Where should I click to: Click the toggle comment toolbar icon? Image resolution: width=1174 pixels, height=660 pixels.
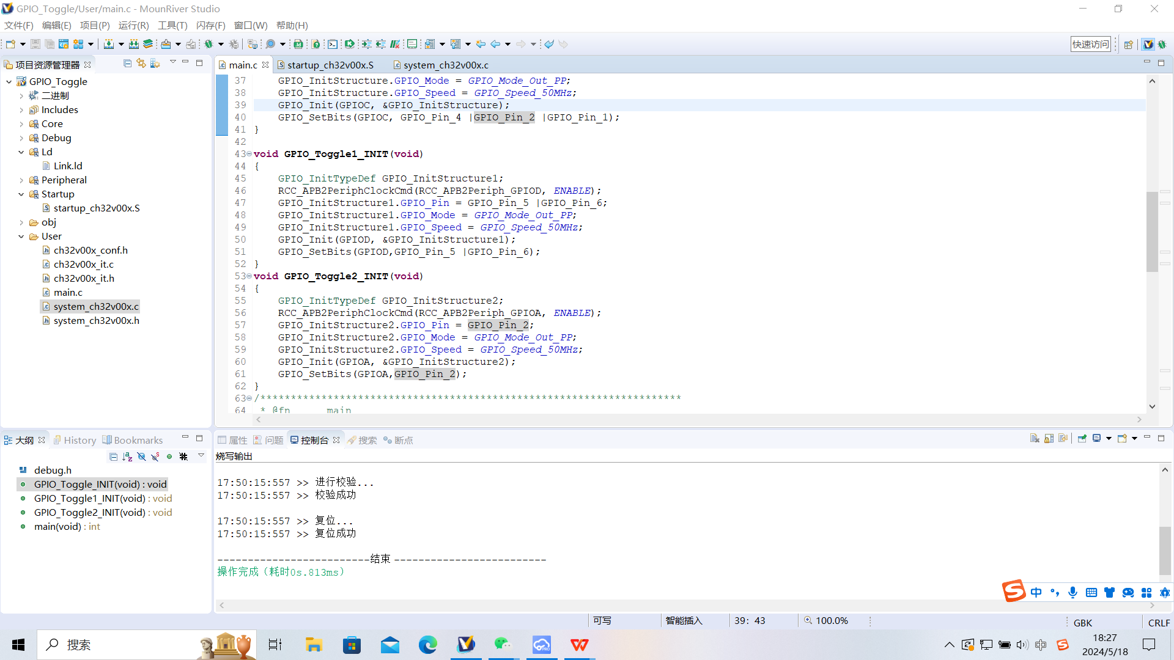pyautogui.click(x=395, y=44)
